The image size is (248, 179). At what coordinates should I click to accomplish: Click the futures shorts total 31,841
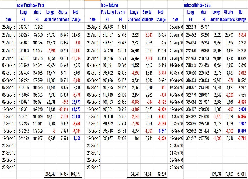(x=147, y=174)
